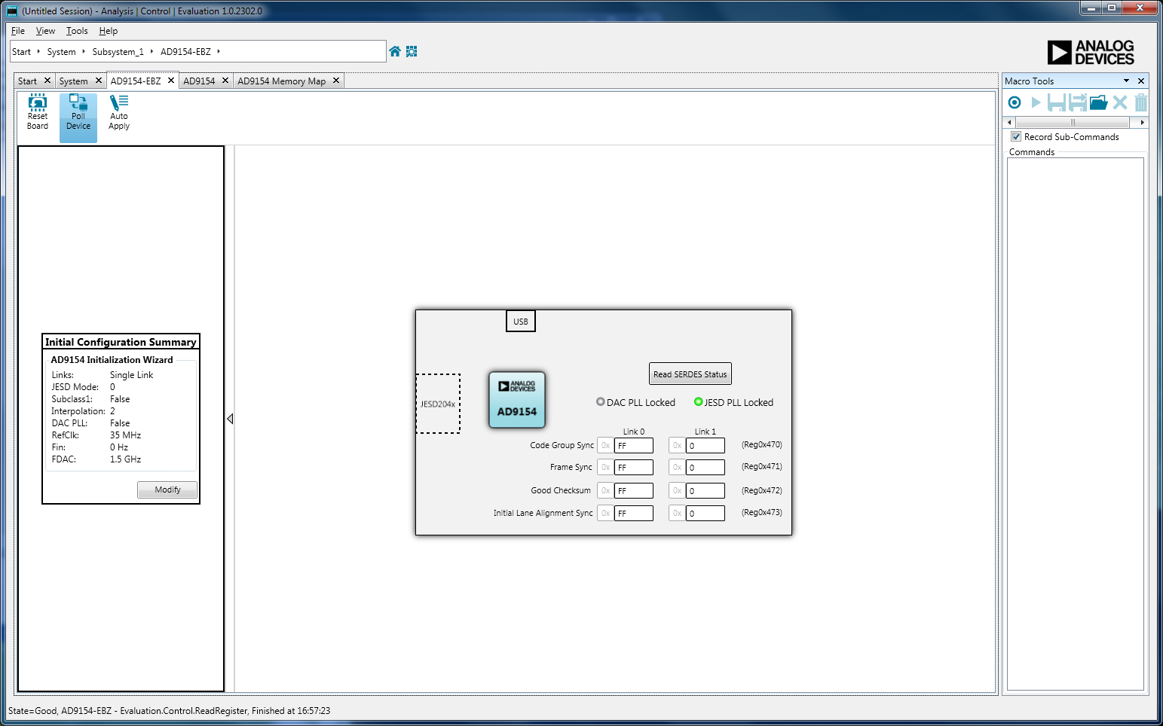Image resolution: width=1163 pixels, height=726 pixels.
Task: Click the Macro Tools scrollbar left arrow
Action: (1010, 122)
